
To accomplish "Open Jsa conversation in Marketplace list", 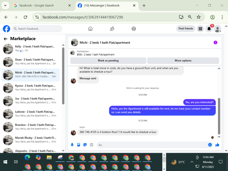I will pos(31,101).
